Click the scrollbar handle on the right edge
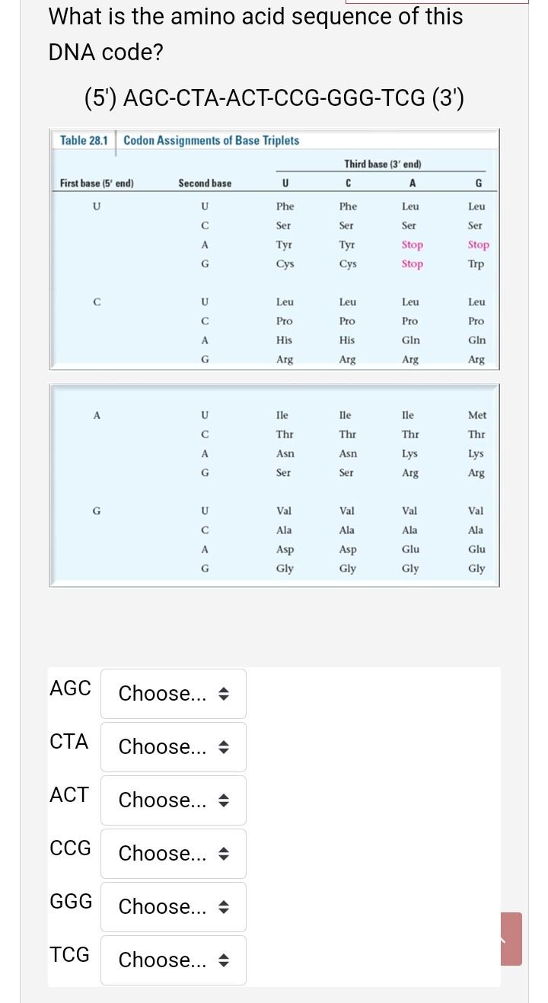Screen dimensions: 548x1003 513,938
